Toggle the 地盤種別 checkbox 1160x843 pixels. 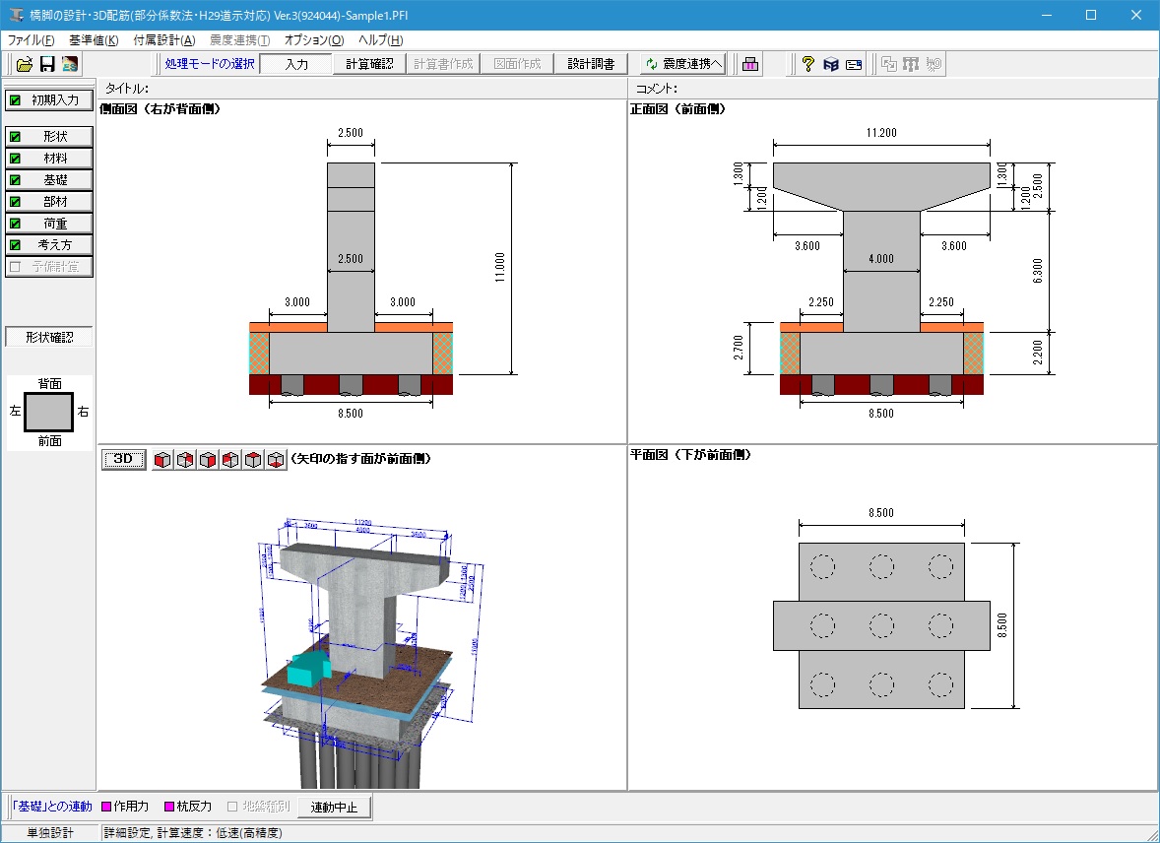pos(232,807)
